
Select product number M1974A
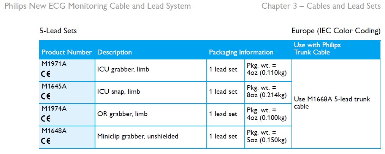[x=54, y=109]
